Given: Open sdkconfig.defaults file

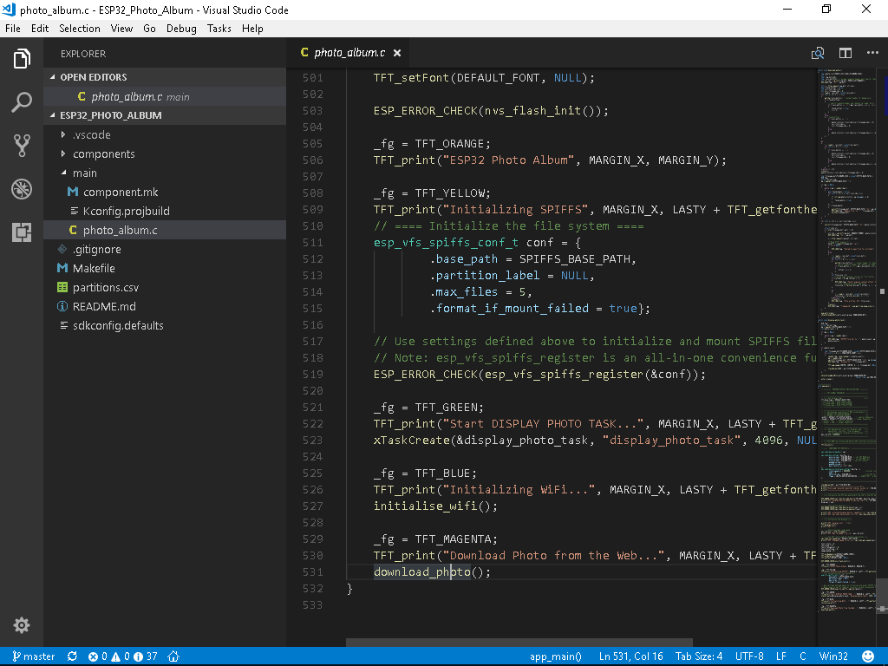Looking at the screenshot, I should pos(165,325).
